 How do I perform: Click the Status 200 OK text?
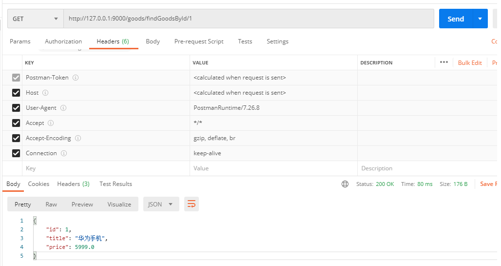[x=375, y=184]
